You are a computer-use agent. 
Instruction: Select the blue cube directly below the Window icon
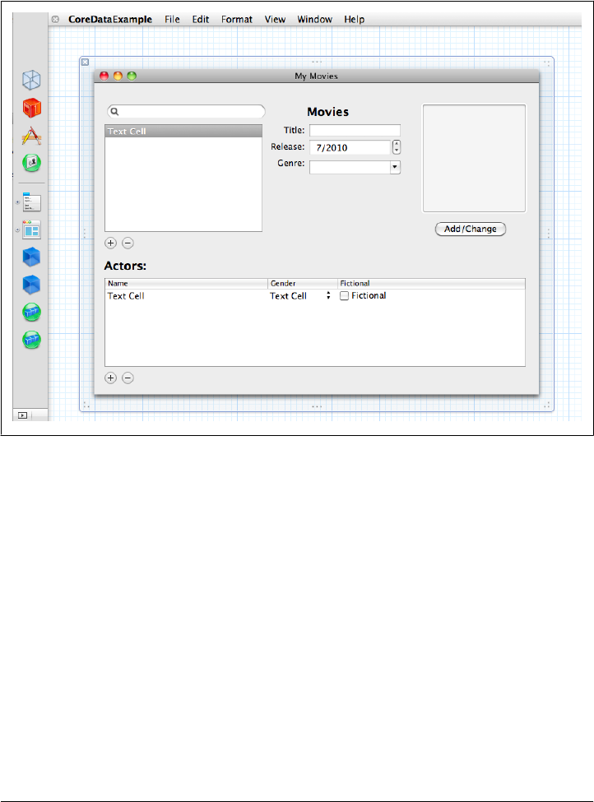point(31,257)
